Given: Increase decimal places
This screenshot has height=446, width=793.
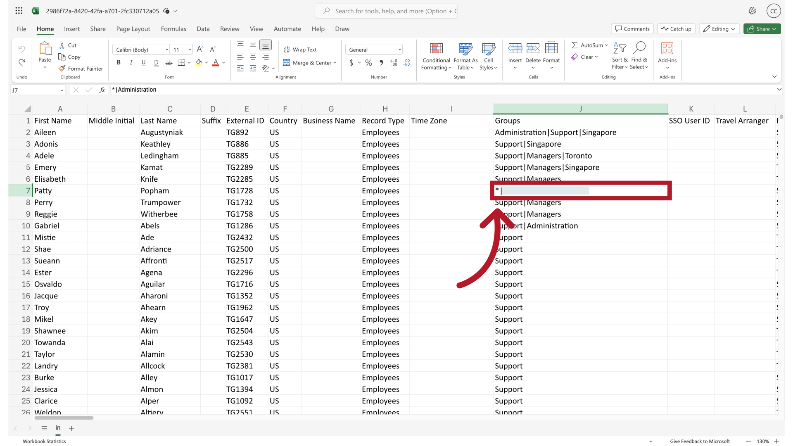Looking at the screenshot, I should tap(394, 63).
